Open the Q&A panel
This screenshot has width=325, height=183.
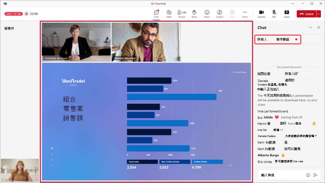click(x=169, y=14)
